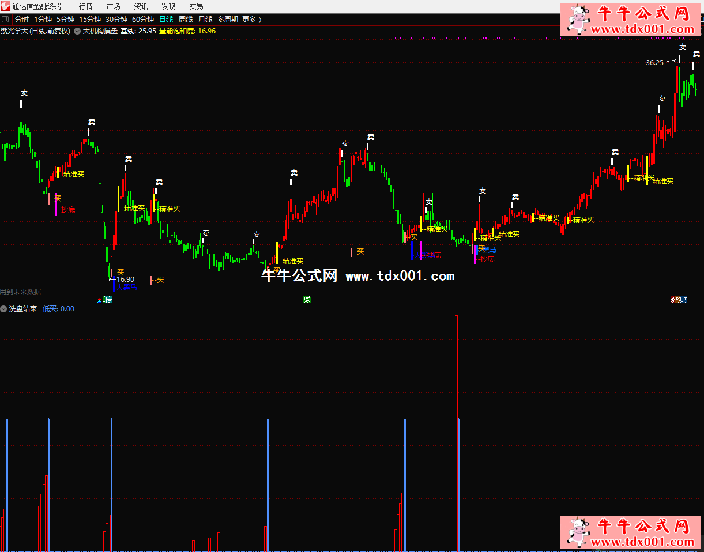Viewport: 704px width, 552px height.
Task: Click the green 停 event marker
Action: pos(108,299)
